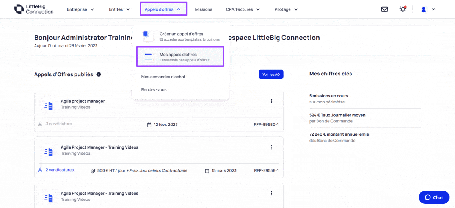Viewport: 455px width, 208px height.
Task: Click the 0 candidature text
Action: tap(59, 124)
